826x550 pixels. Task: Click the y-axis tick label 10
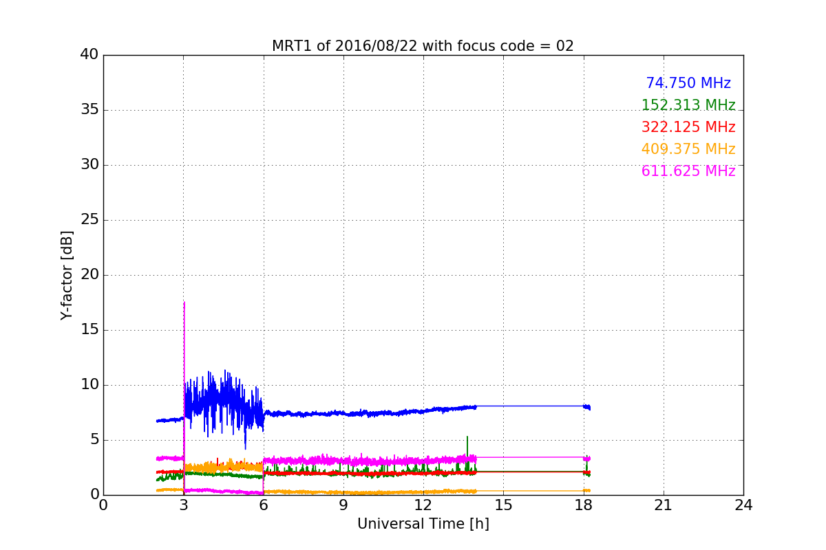[89, 385]
